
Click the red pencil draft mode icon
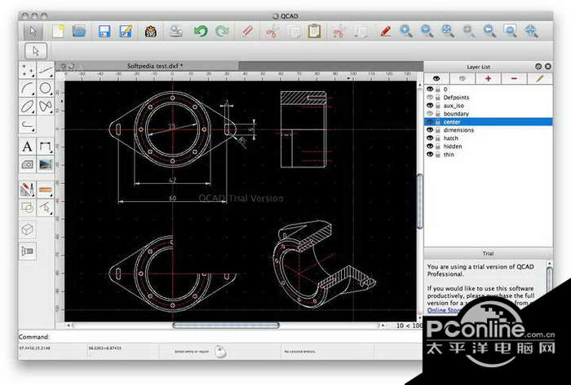tap(385, 31)
